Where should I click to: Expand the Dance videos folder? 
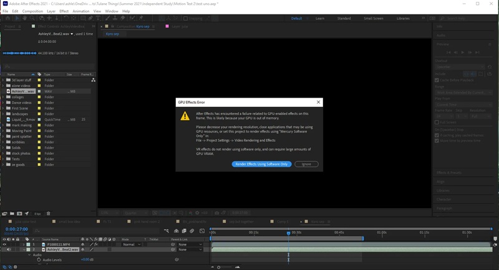[3, 103]
